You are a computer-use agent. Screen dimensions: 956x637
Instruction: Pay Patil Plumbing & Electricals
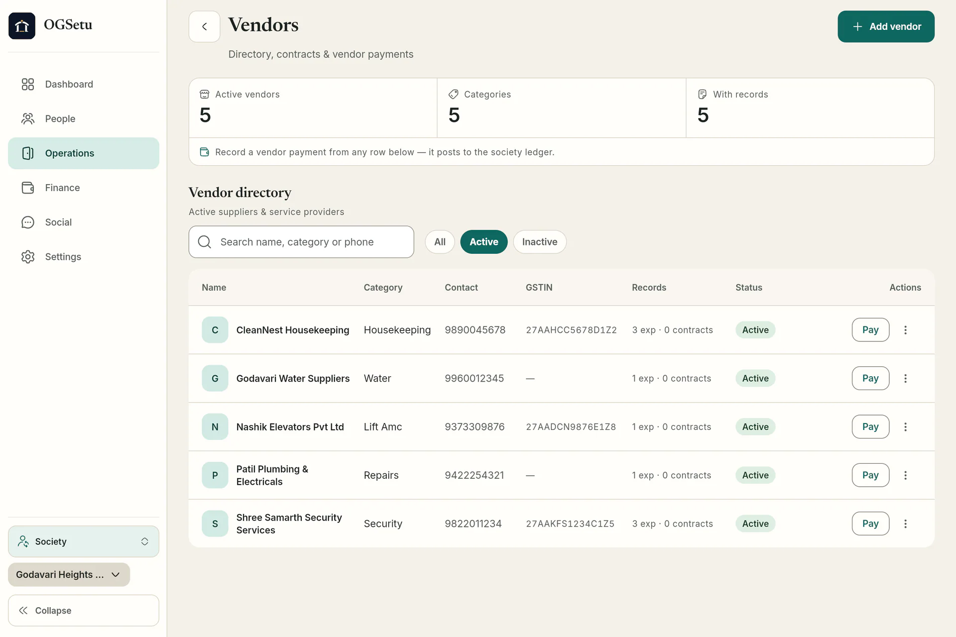870,475
